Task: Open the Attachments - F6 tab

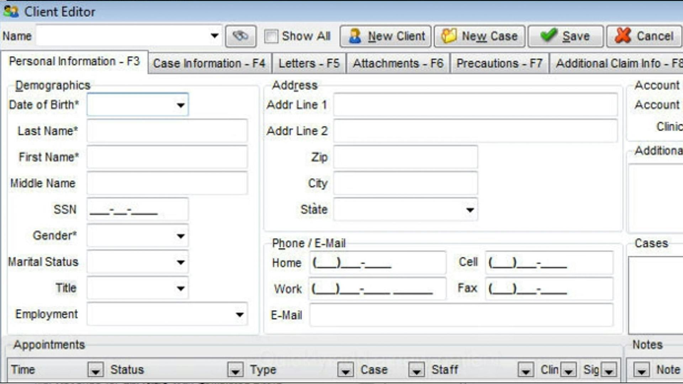Action: (x=398, y=63)
